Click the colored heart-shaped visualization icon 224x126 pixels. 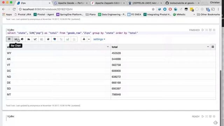click(55, 39)
